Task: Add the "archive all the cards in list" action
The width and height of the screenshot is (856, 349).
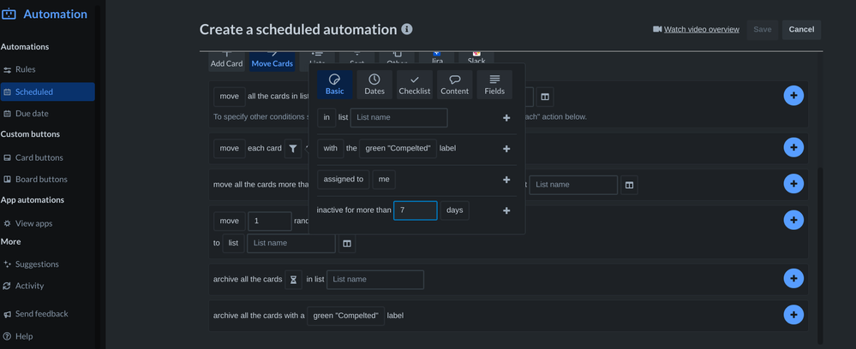Action: (793, 278)
